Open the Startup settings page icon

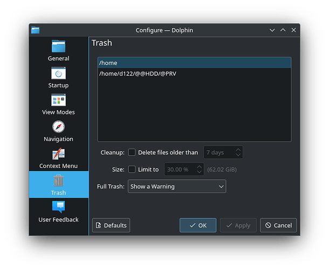[58, 73]
